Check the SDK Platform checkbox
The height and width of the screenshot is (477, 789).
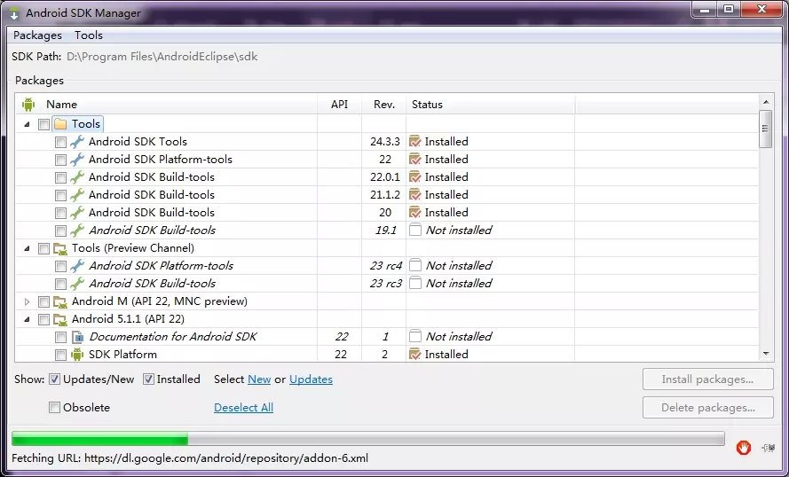coord(60,355)
